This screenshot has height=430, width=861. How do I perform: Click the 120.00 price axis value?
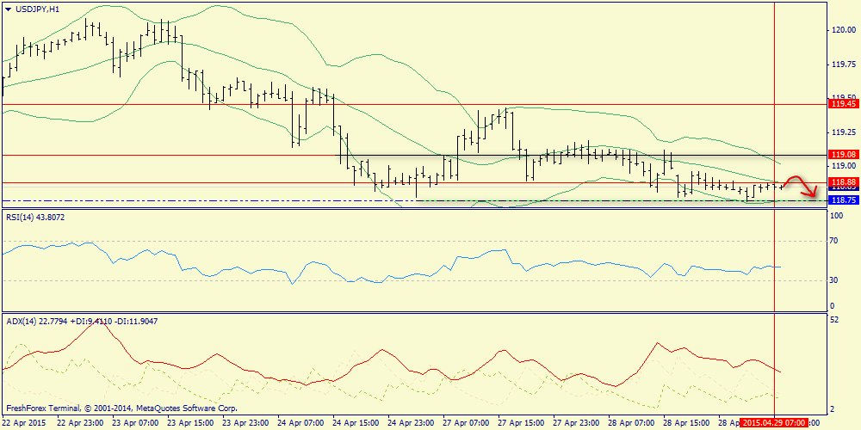[844, 30]
